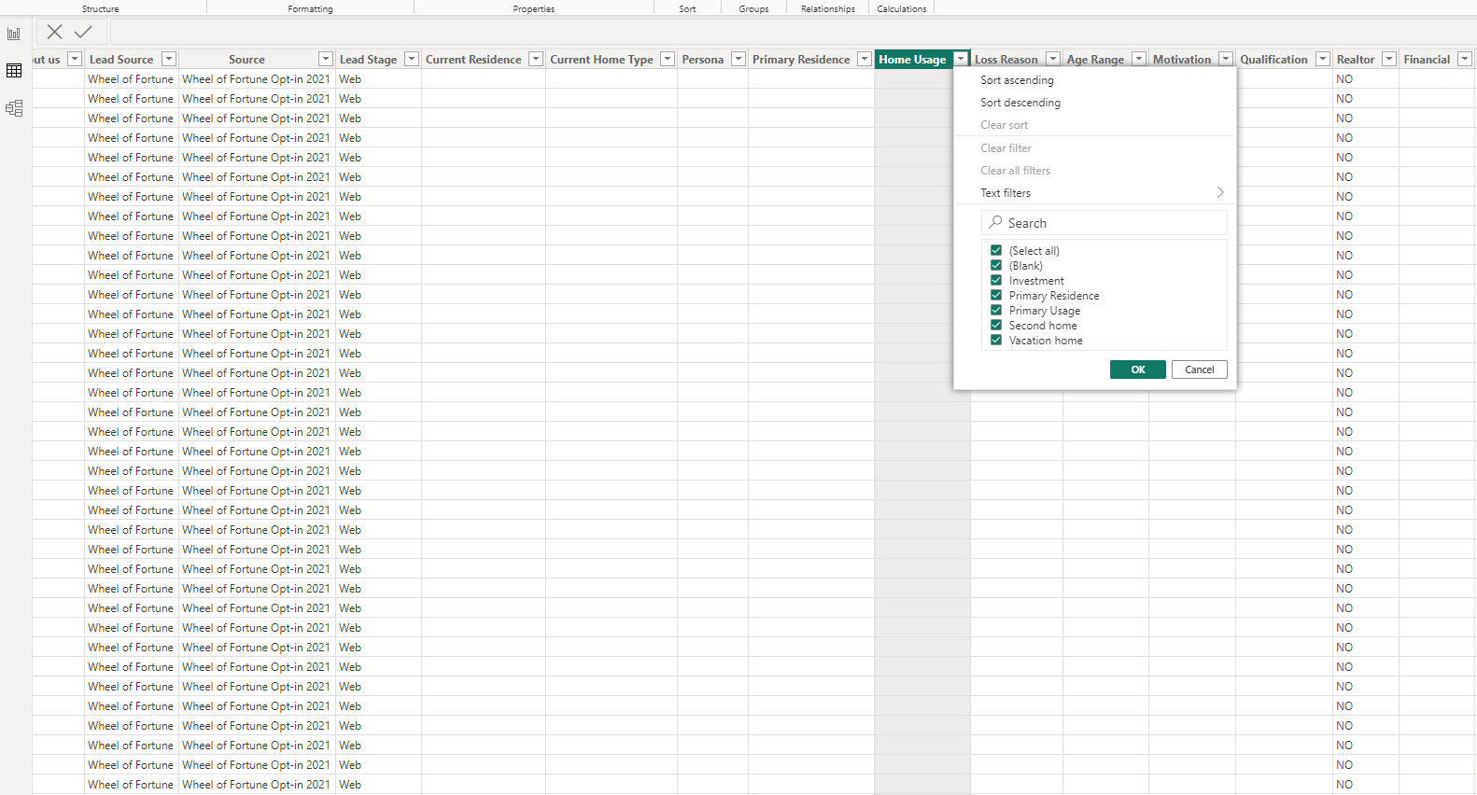
Task: Open the Financial column filter dropdown
Action: (1465, 59)
